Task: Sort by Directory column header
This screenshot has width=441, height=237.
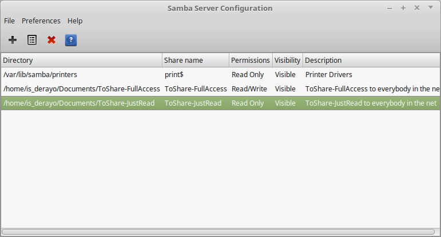Action: 82,60
